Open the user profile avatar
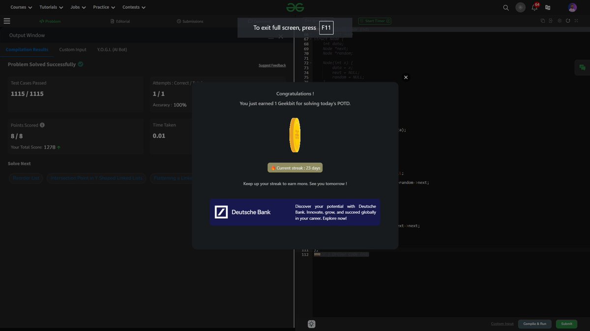The height and width of the screenshot is (331, 590). [x=572, y=7]
